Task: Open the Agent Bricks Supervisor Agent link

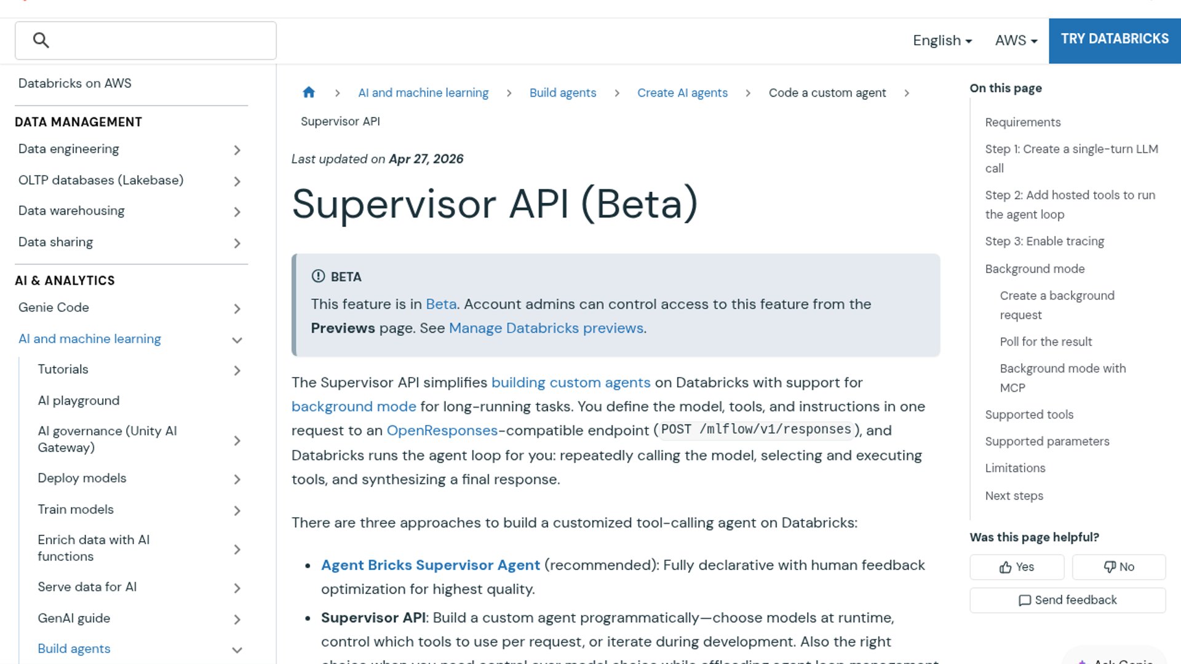Action: point(430,565)
